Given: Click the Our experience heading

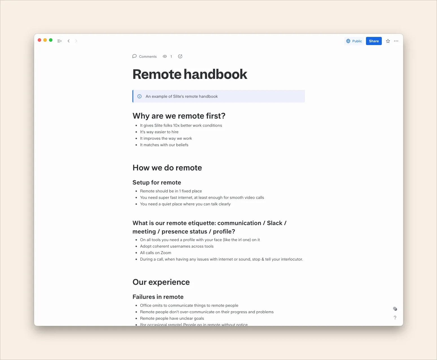Looking at the screenshot, I should (x=161, y=282).
